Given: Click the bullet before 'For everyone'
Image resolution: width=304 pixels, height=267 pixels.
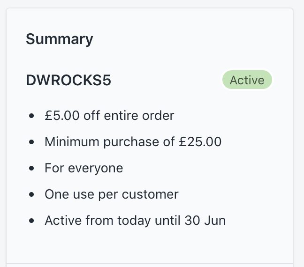Looking at the screenshot, I should (x=31, y=168).
